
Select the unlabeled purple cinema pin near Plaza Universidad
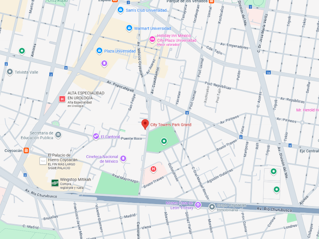pos(104,64)
